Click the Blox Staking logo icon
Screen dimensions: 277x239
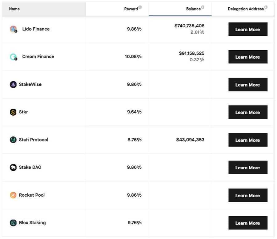pyautogui.click(x=13, y=223)
